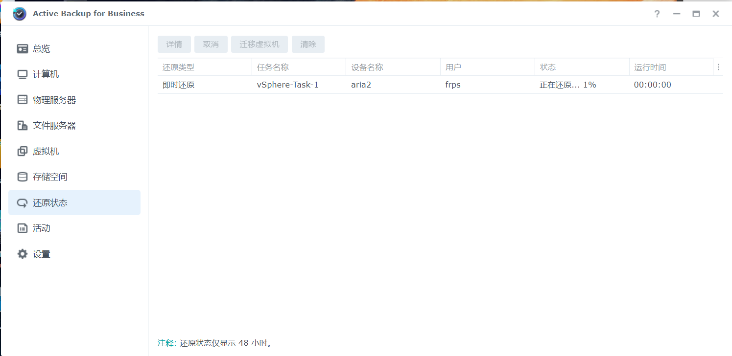Click the 详情 details button
The width and height of the screenshot is (732, 356).
click(x=174, y=44)
